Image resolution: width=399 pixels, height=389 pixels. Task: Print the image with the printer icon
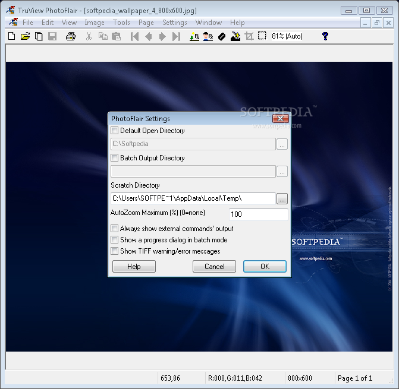[x=71, y=36]
